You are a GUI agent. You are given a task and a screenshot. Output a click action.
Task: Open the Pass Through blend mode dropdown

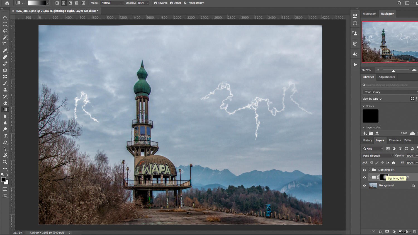point(378,155)
